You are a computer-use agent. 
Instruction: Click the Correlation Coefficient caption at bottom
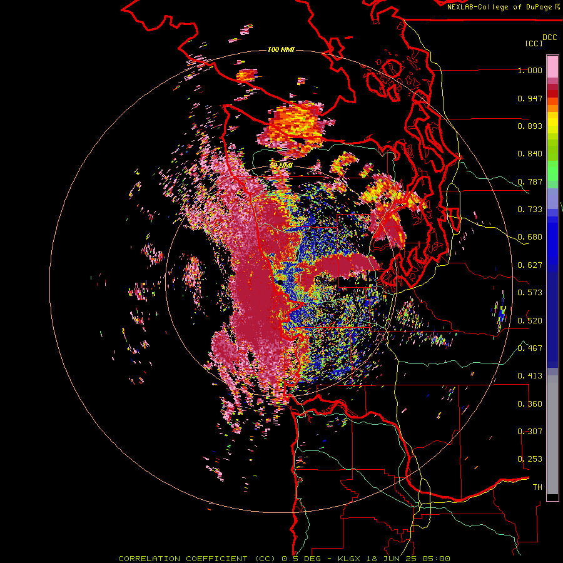[x=284, y=559]
